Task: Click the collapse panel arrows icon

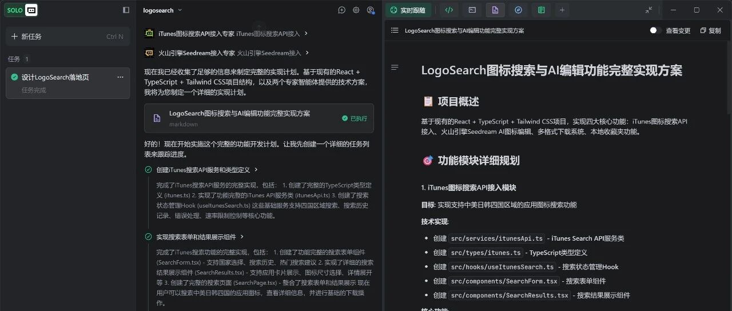Action: (649, 10)
